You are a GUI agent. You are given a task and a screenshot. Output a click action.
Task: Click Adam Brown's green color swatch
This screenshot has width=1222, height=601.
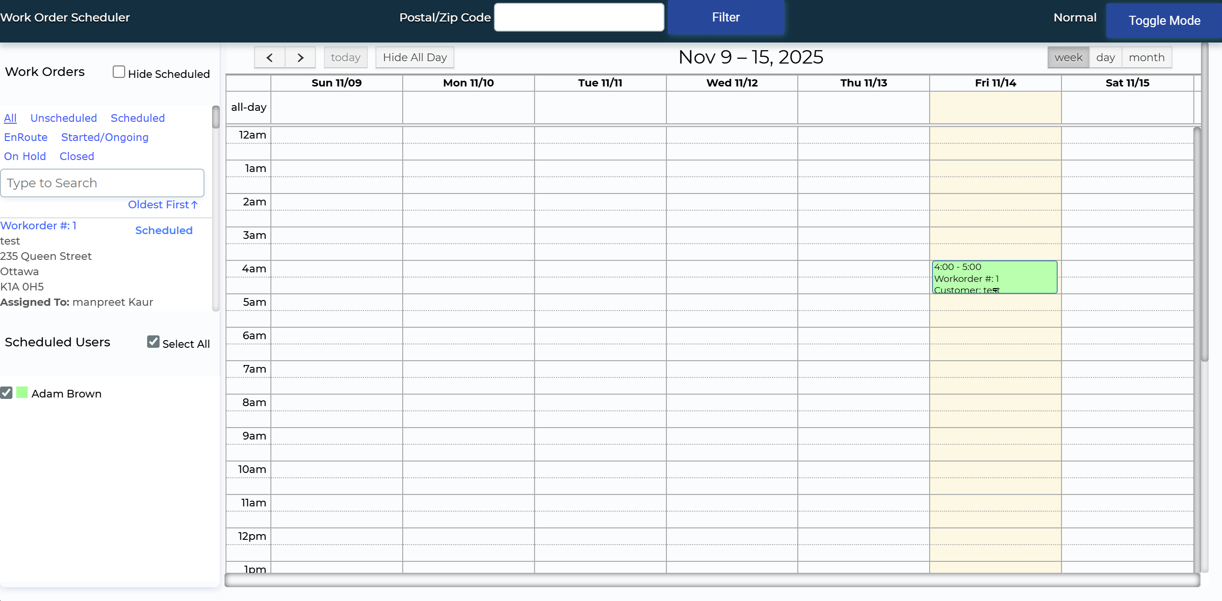click(x=22, y=393)
